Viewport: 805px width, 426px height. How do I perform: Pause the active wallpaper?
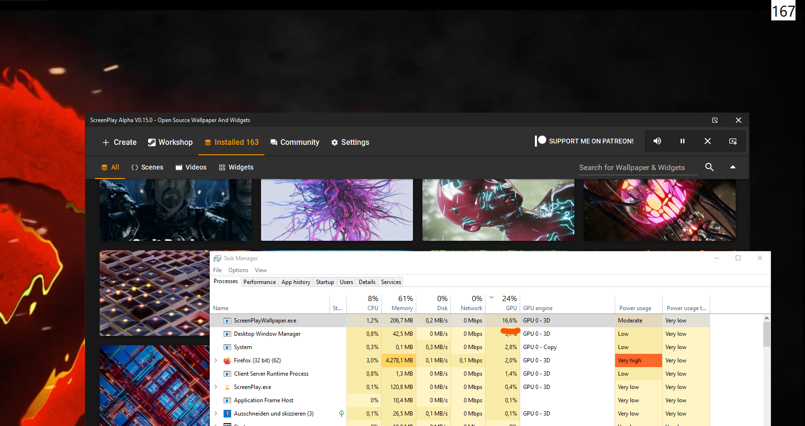pyautogui.click(x=683, y=141)
